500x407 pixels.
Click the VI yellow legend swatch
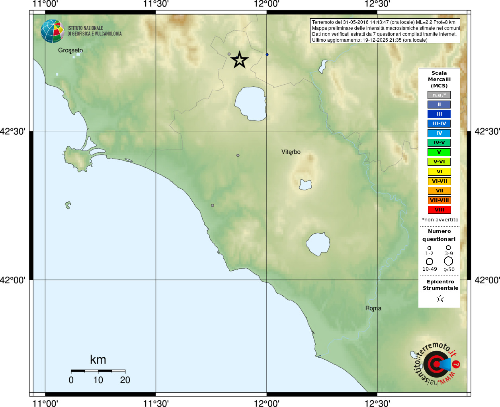tap(439, 172)
